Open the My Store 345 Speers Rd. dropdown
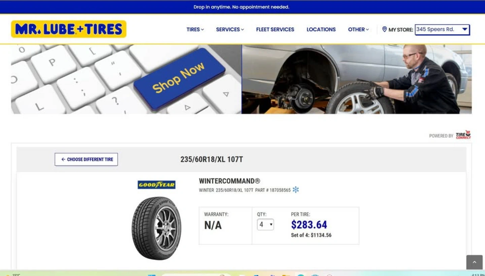The image size is (485, 276). pyautogui.click(x=442, y=30)
